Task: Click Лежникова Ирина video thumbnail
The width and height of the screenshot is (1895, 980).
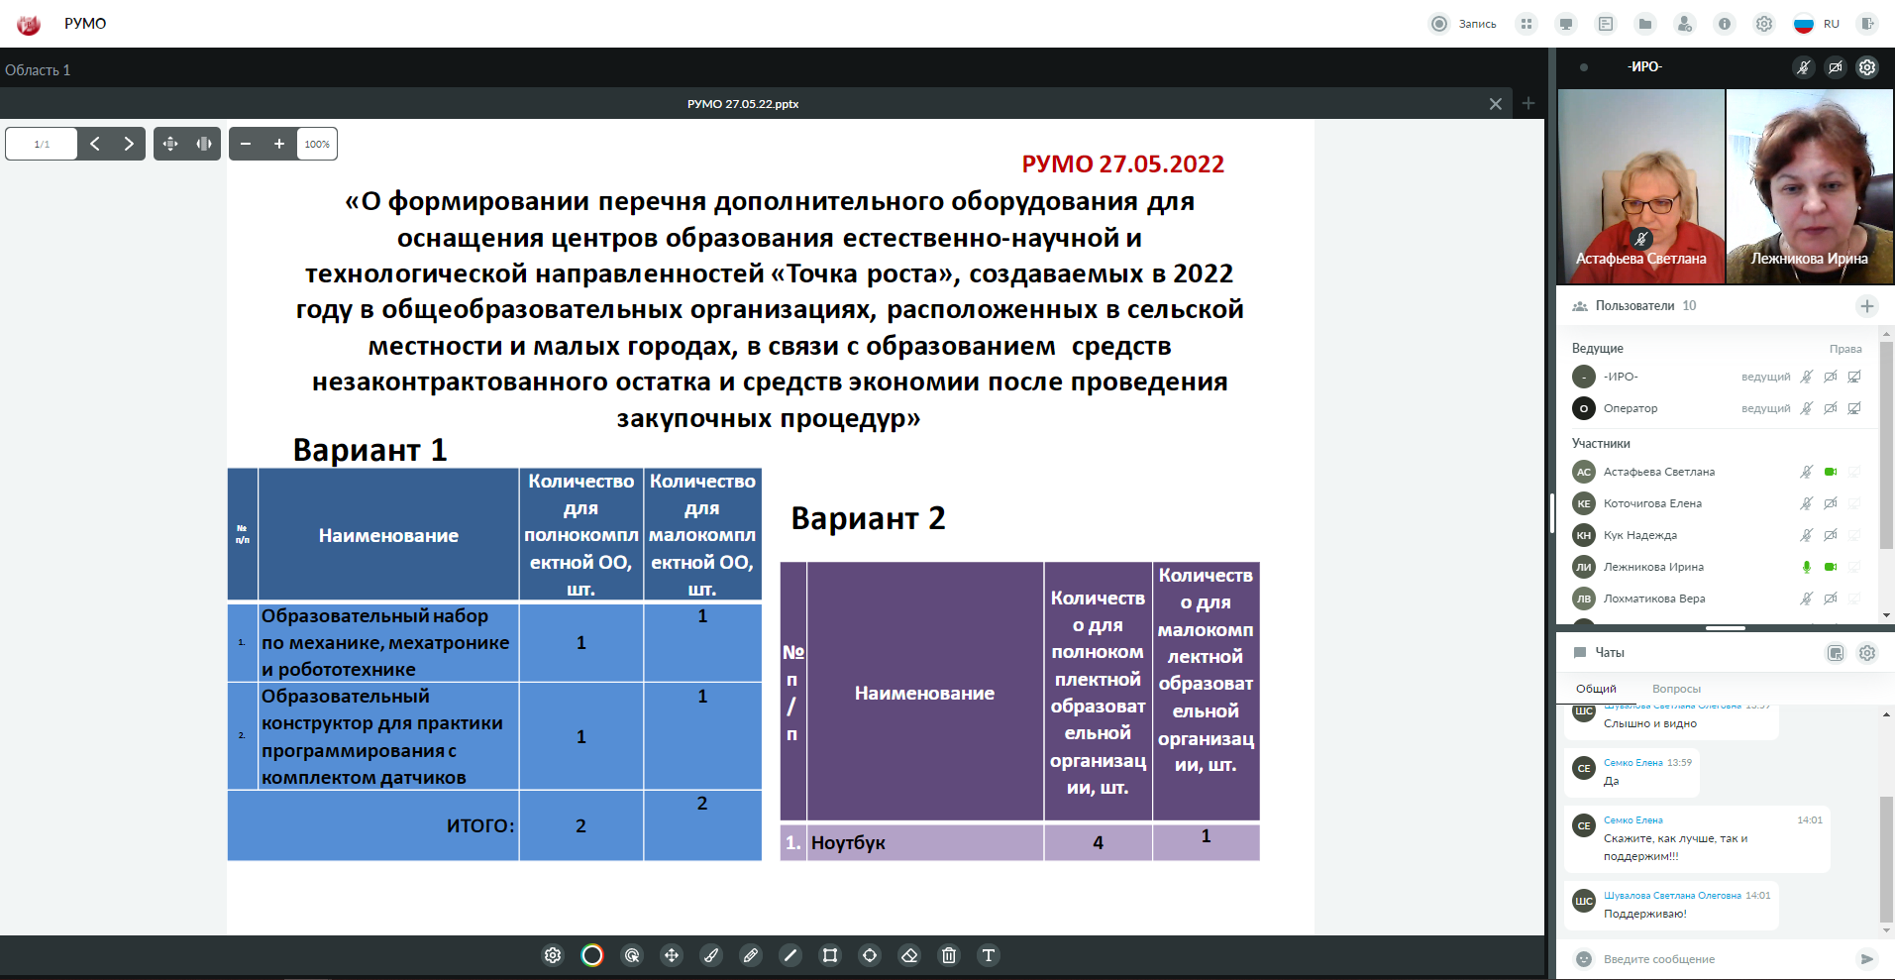Action: click(1809, 186)
